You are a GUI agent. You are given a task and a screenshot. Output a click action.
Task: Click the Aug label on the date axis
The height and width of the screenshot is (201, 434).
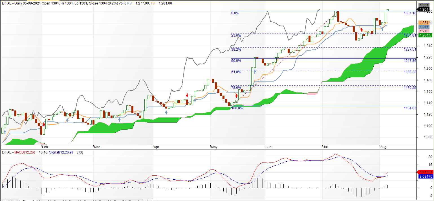click(x=383, y=147)
